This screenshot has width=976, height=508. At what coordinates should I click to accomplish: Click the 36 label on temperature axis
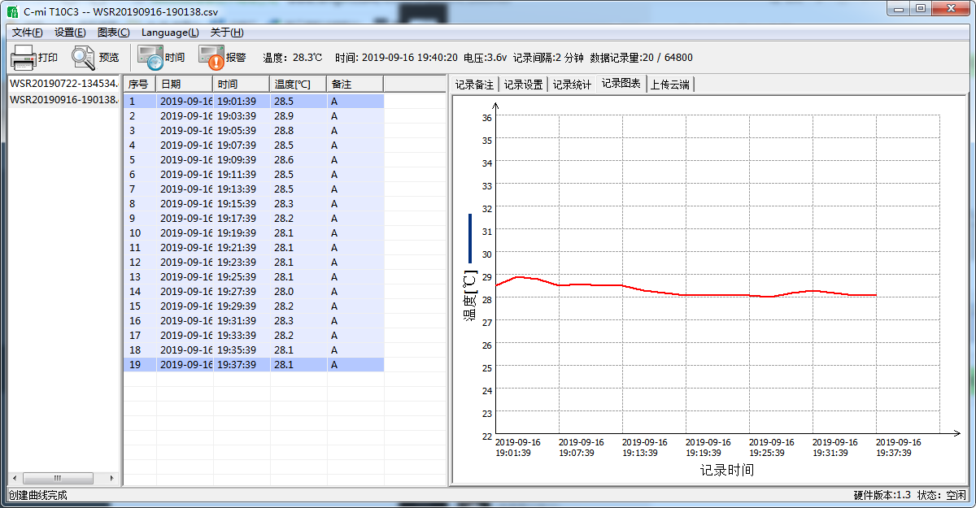[487, 117]
